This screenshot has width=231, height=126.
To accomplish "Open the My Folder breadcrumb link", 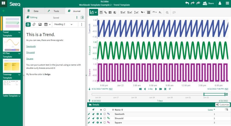I will click(105, 1).
